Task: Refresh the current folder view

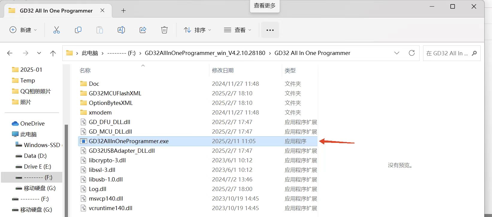Action: (412, 53)
